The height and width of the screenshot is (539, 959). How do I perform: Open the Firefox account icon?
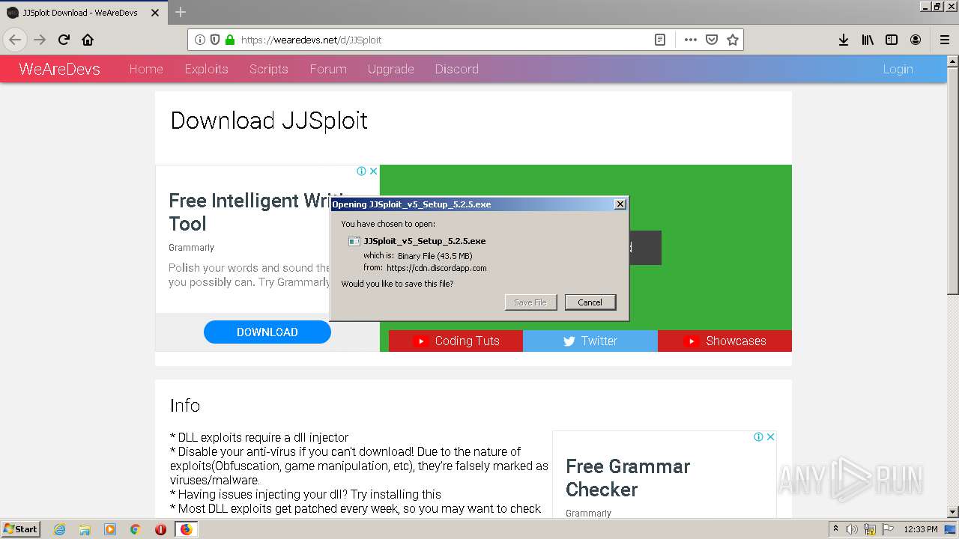[916, 40]
